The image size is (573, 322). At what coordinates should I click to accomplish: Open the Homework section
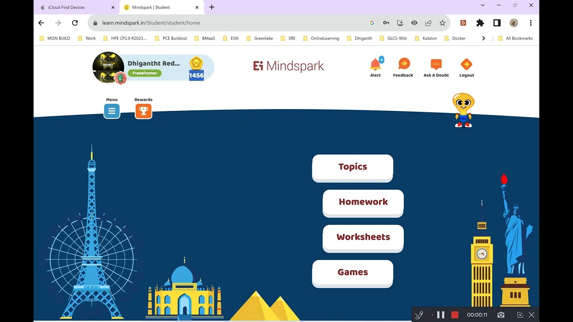pyautogui.click(x=363, y=203)
